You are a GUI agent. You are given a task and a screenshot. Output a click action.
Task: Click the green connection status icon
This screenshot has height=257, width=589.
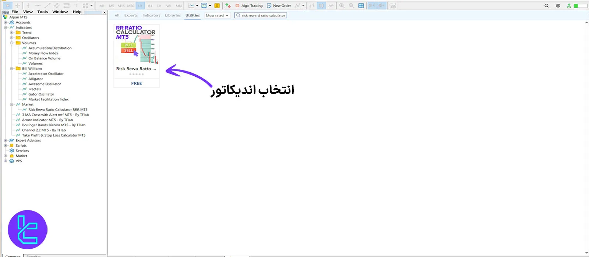pos(569,6)
